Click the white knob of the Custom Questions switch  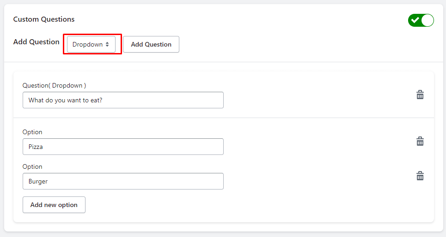pyautogui.click(x=428, y=20)
